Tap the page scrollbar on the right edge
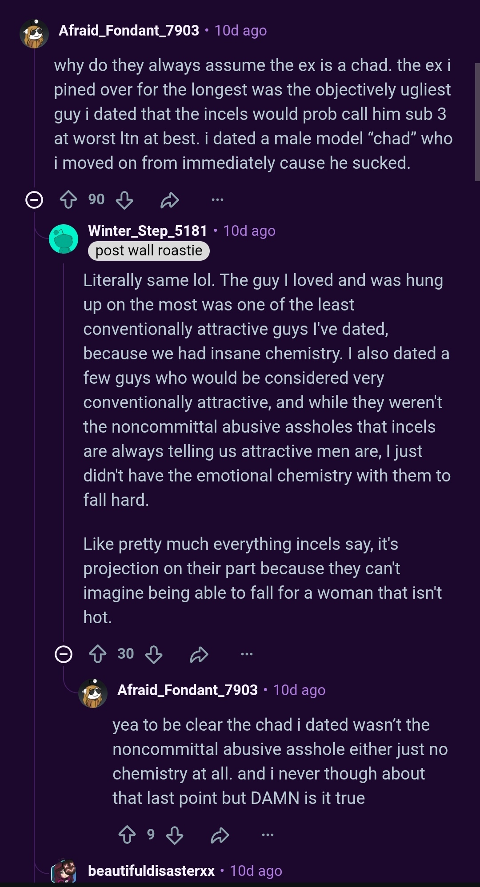480x887 pixels. [477, 122]
